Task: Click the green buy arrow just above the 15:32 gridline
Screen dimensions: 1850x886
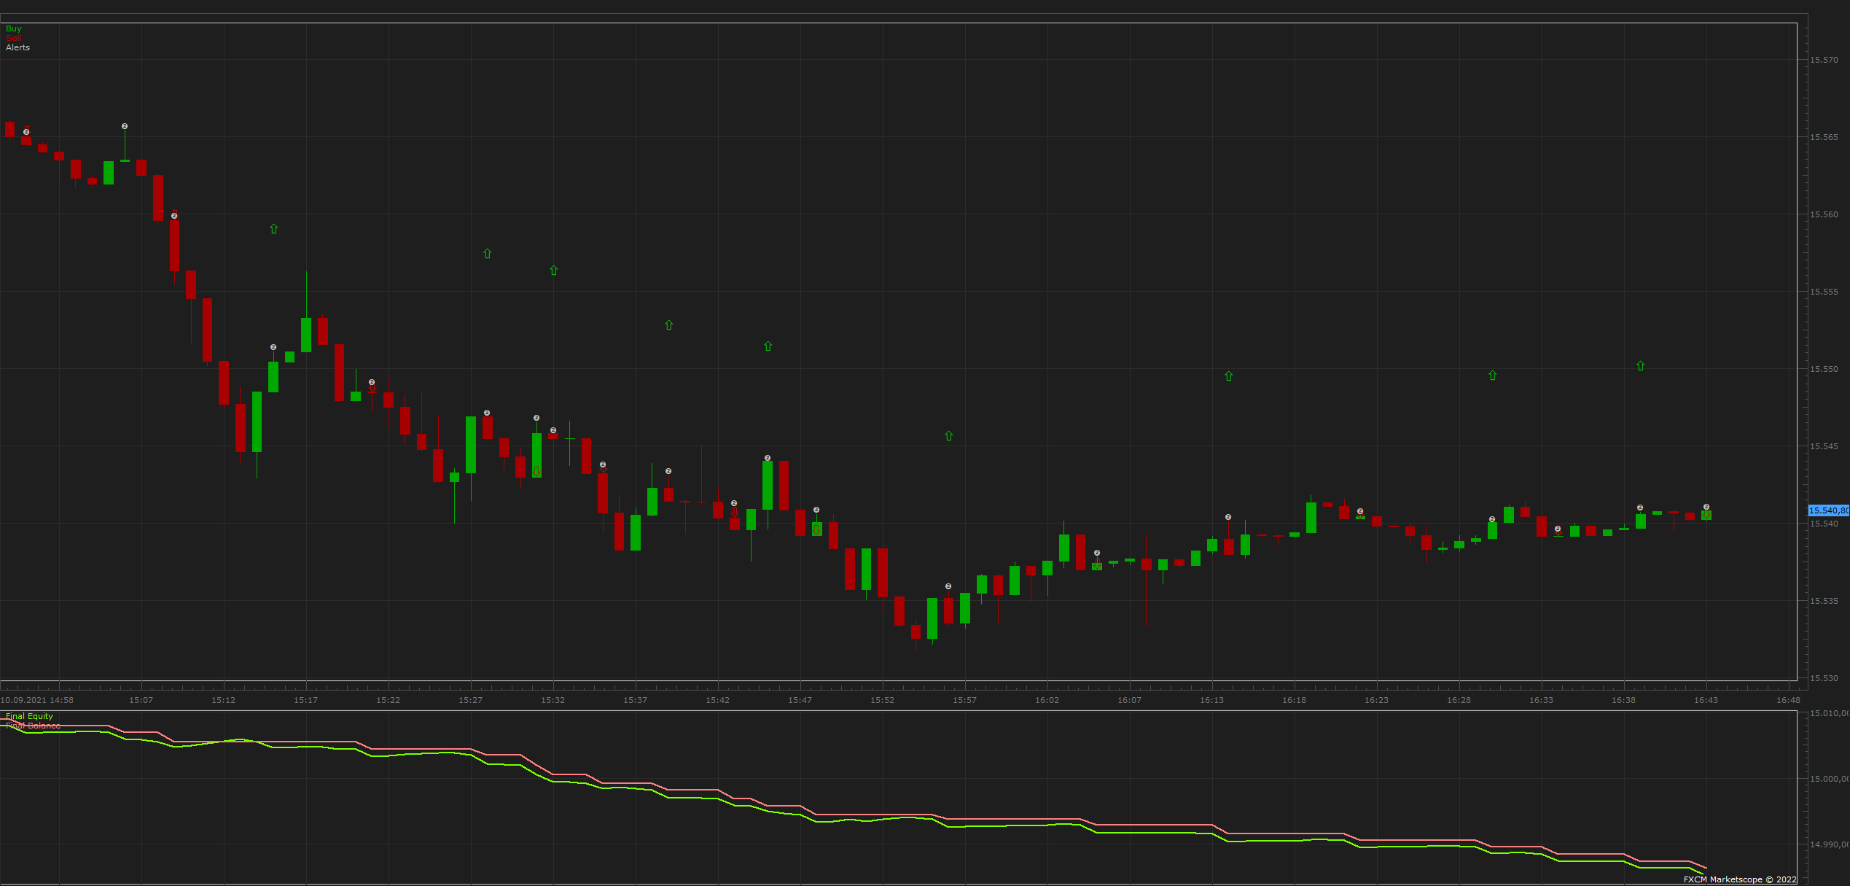Action: [554, 271]
